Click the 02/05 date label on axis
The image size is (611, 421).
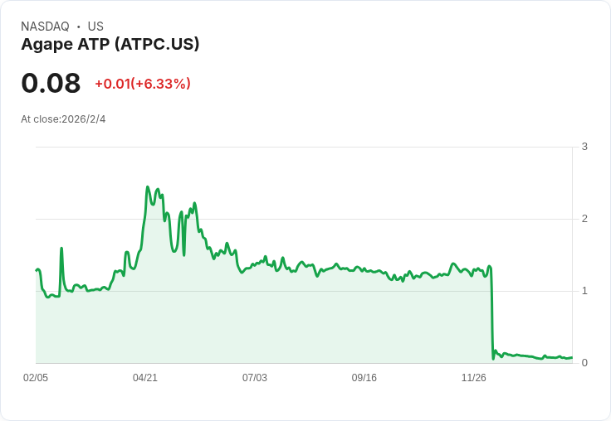(36, 377)
